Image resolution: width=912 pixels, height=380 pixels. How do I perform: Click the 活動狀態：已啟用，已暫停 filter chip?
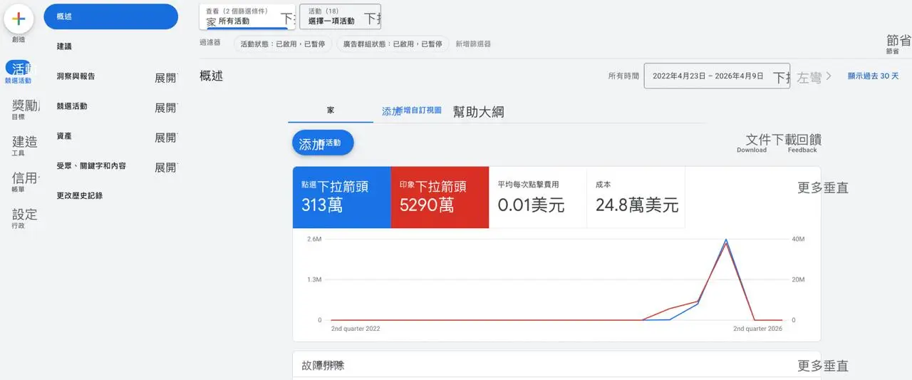283,44
